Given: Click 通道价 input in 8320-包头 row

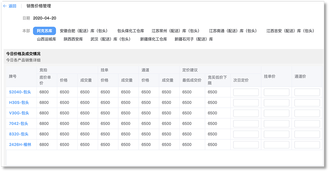Looking at the screenshot, I should tap(307, 134).
